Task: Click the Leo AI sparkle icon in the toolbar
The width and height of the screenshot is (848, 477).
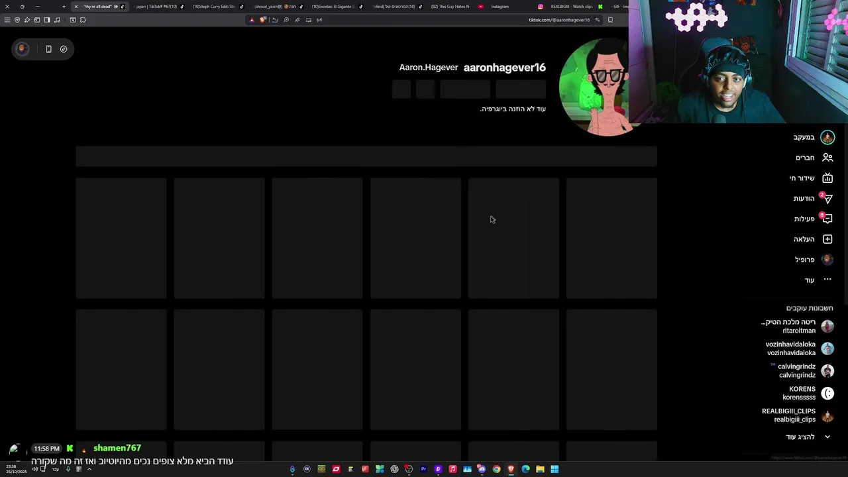Action: (27, 20)
